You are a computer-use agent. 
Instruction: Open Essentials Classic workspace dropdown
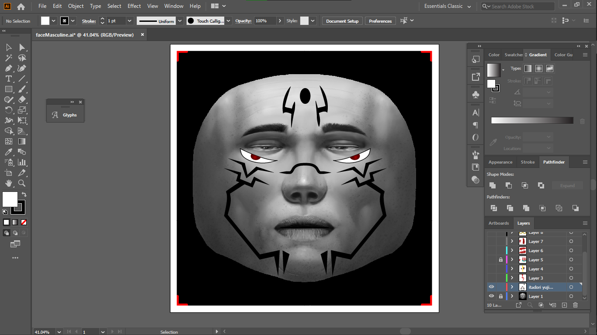coord(448,6)
